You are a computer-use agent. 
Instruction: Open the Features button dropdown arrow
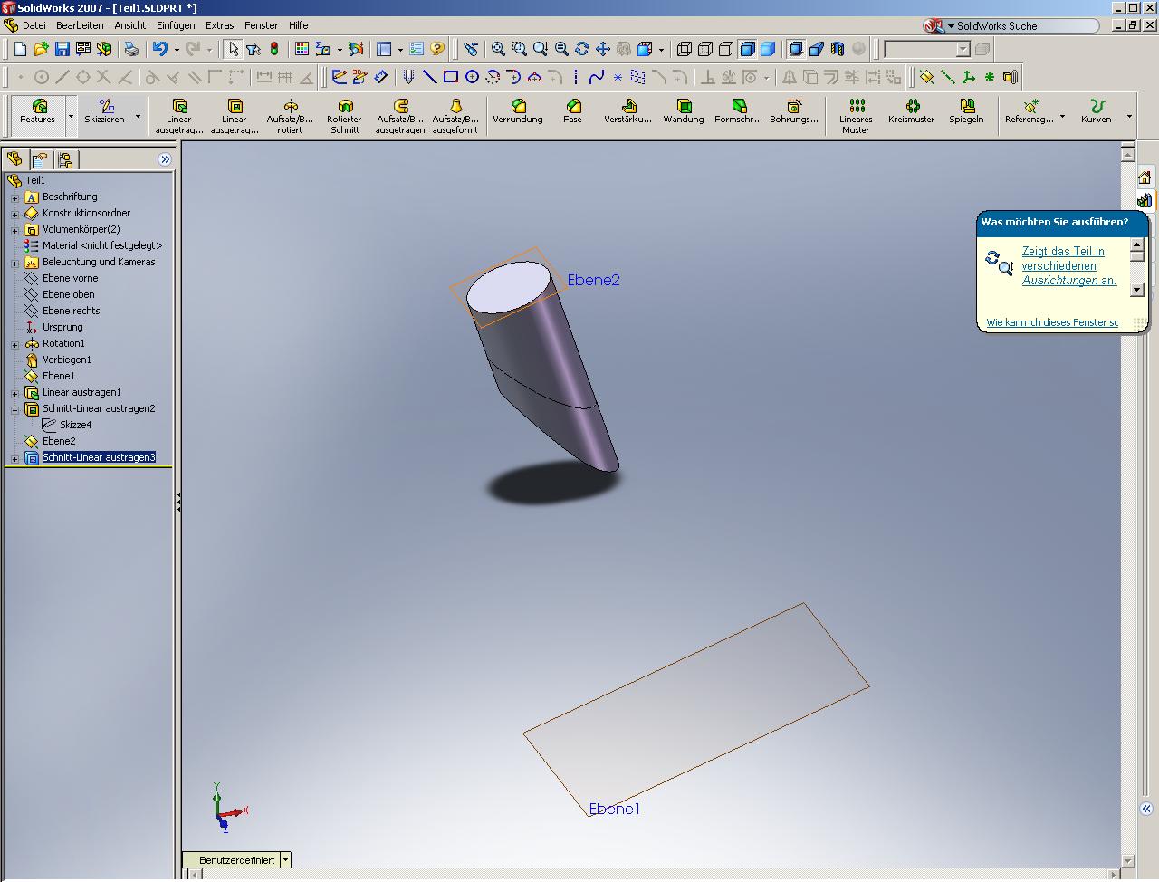[71, 116]
